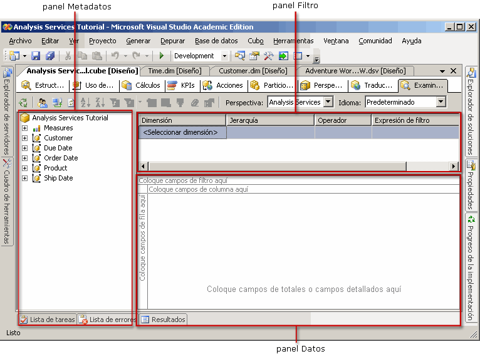Switch to the Time.dim [Diseño] tab
The image size is (480, 354).
(x=174, y=71)
